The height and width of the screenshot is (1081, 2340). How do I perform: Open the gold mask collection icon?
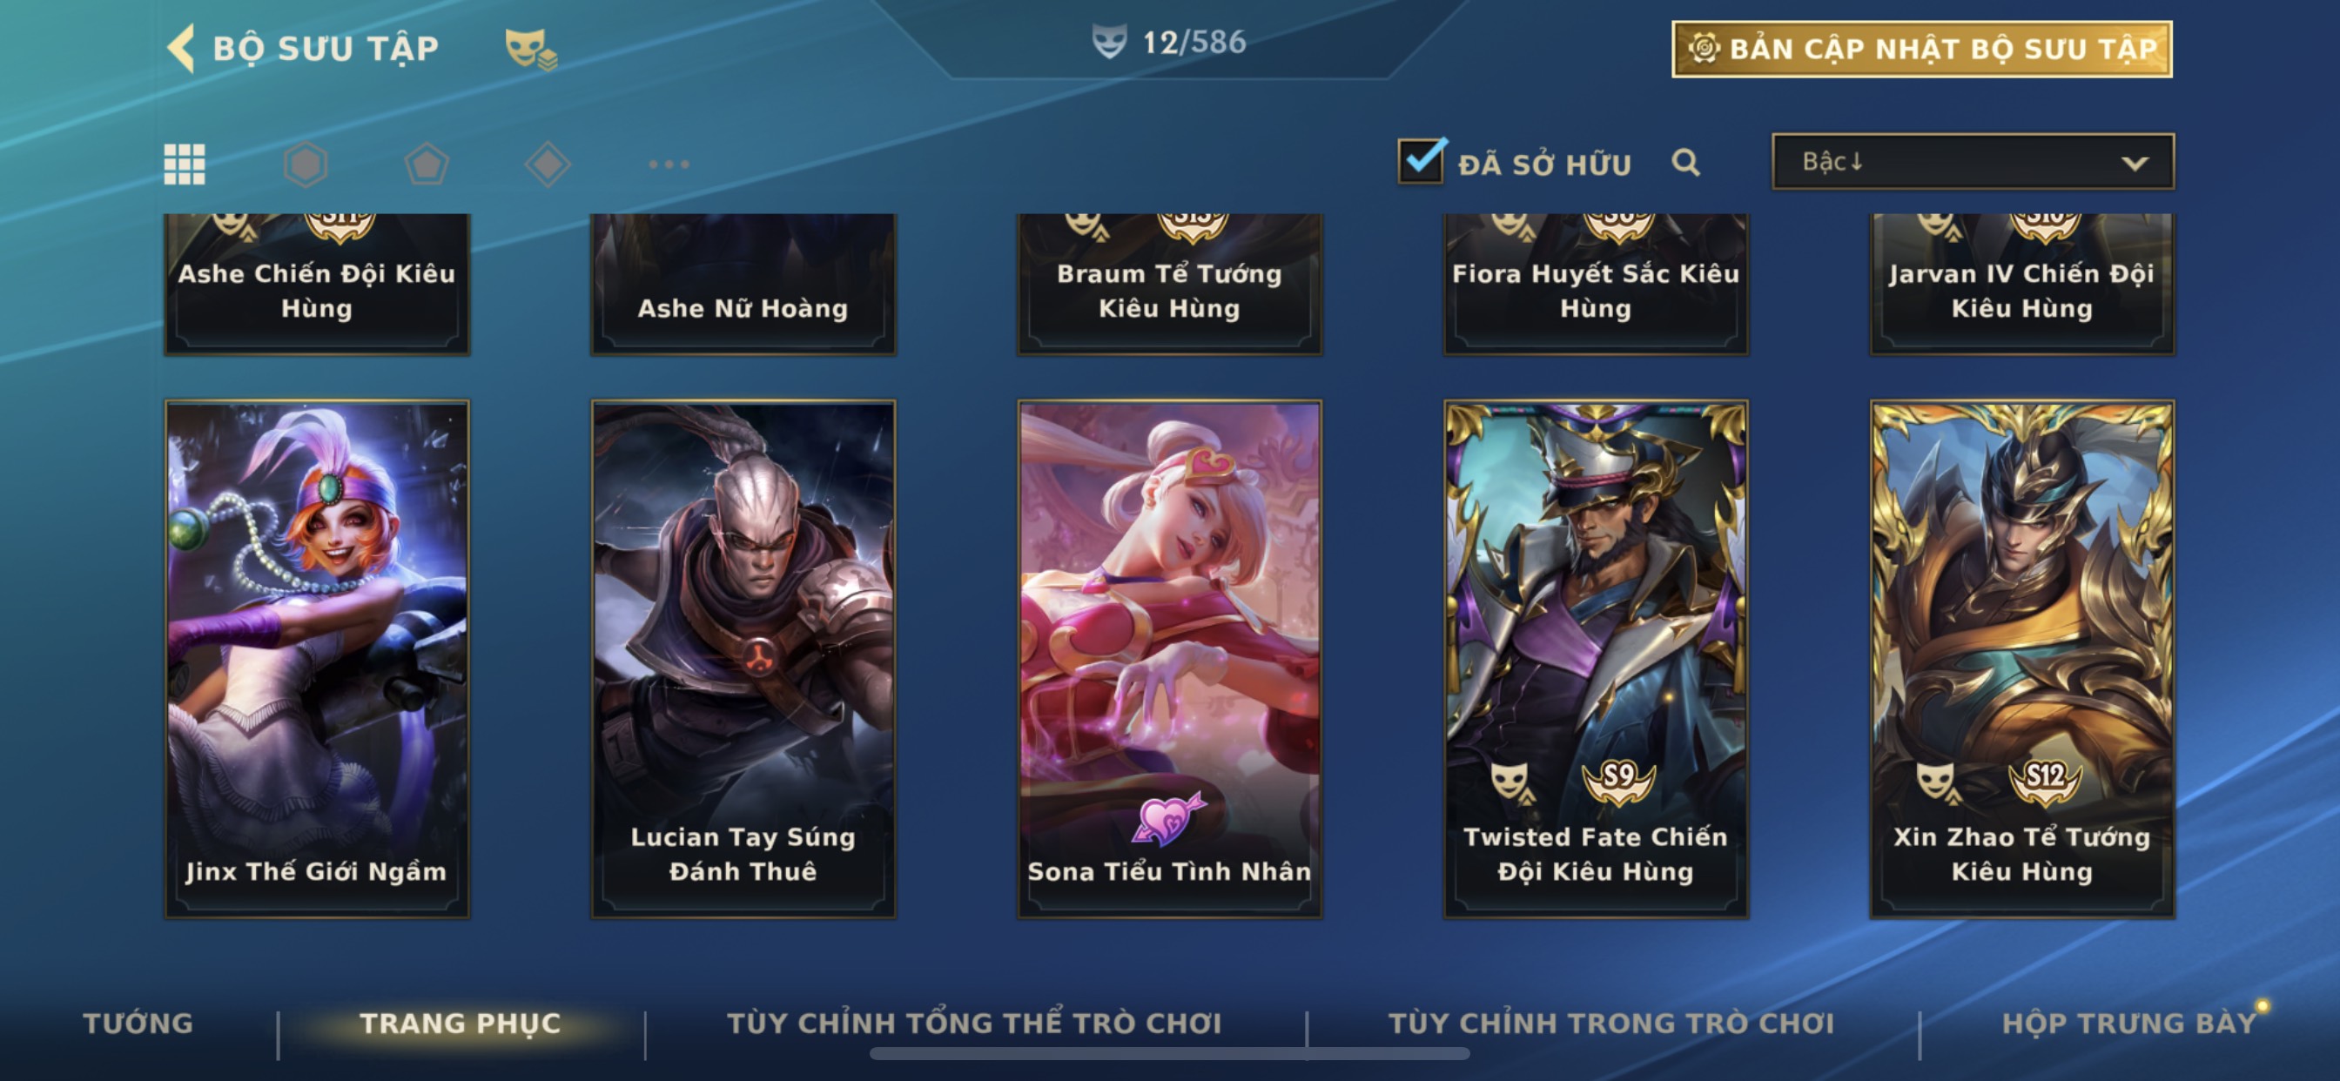[530, 48]
